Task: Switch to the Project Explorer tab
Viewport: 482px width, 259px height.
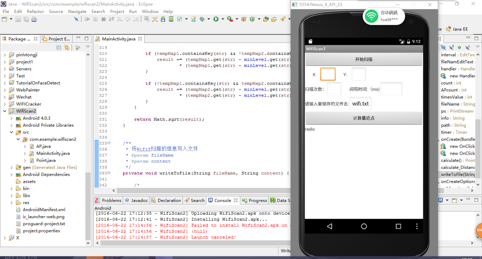Action: point(56,39)
